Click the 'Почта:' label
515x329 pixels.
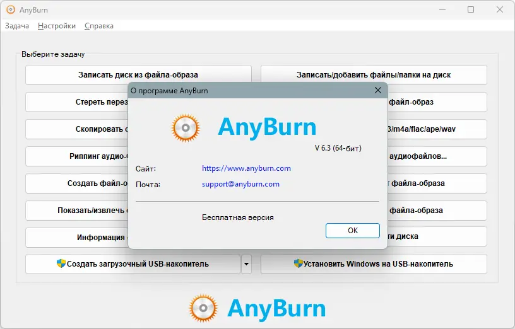148,185
